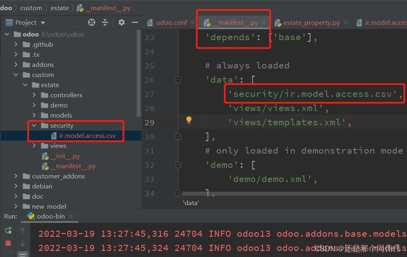Click the intention lightbulb on line 29
Screen dimensions: 407x257
tap(189, 120)
